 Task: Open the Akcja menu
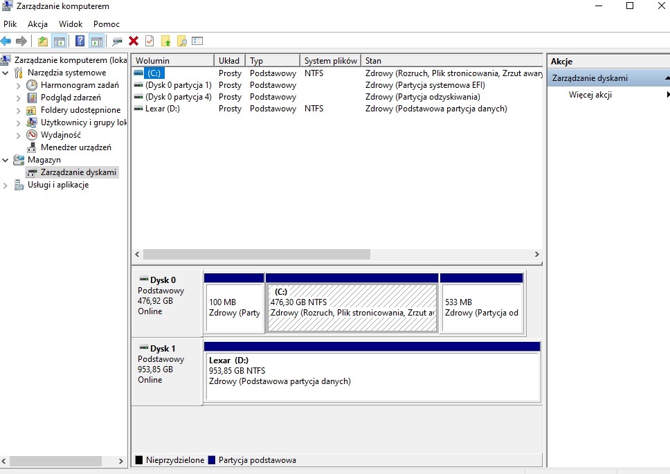coord(37,24)
